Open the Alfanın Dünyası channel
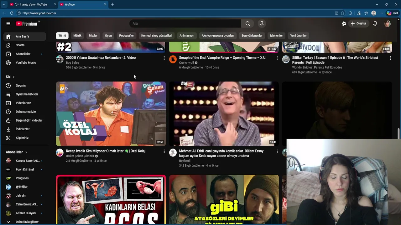 coord(25,213)
